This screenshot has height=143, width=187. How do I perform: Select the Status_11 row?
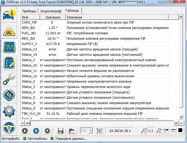click(95, 71)
